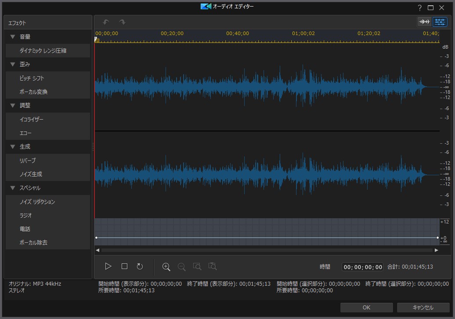The height and width of the screenshot is (319, 455).
Task: Collapse the 歪み effect group
Action: click(12, 64)
